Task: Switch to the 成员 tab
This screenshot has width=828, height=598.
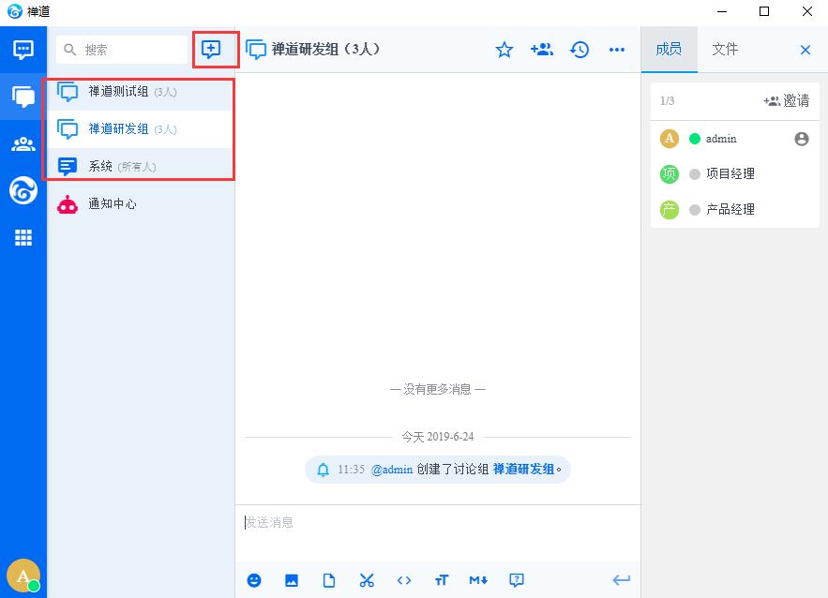Action: tap(669, 50)
